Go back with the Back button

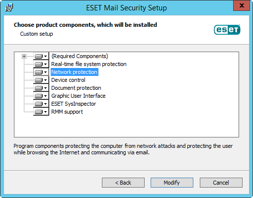click(x=123, y=183)
